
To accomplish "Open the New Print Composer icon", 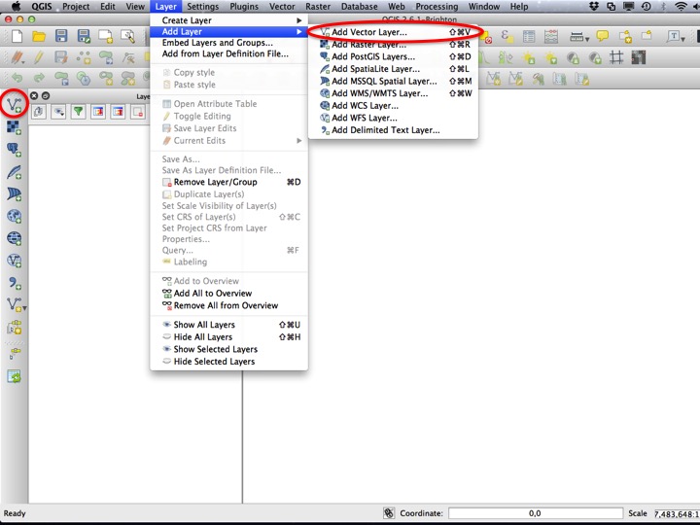I will click(x=106, y=36).
